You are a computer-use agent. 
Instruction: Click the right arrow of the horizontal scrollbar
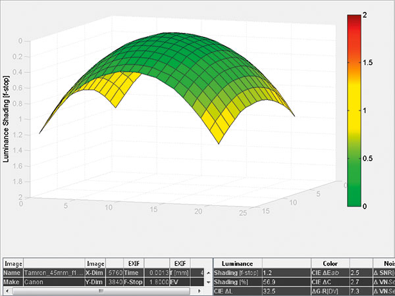click(x=199, y=291)
